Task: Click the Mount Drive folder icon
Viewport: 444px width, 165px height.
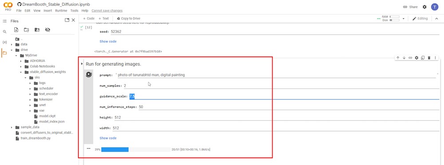Action: [37, 30]
